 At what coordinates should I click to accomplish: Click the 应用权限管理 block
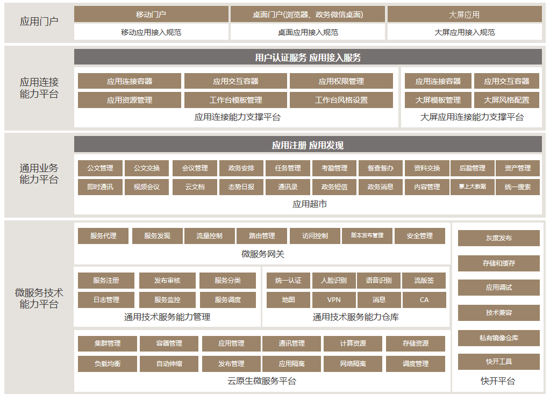(x=341, y=81)
